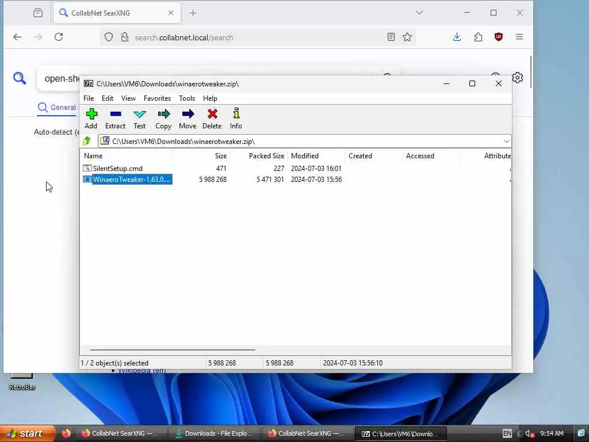Go up one folder level in 7-Zip
The image size is (589, 442).
(87, 141)
